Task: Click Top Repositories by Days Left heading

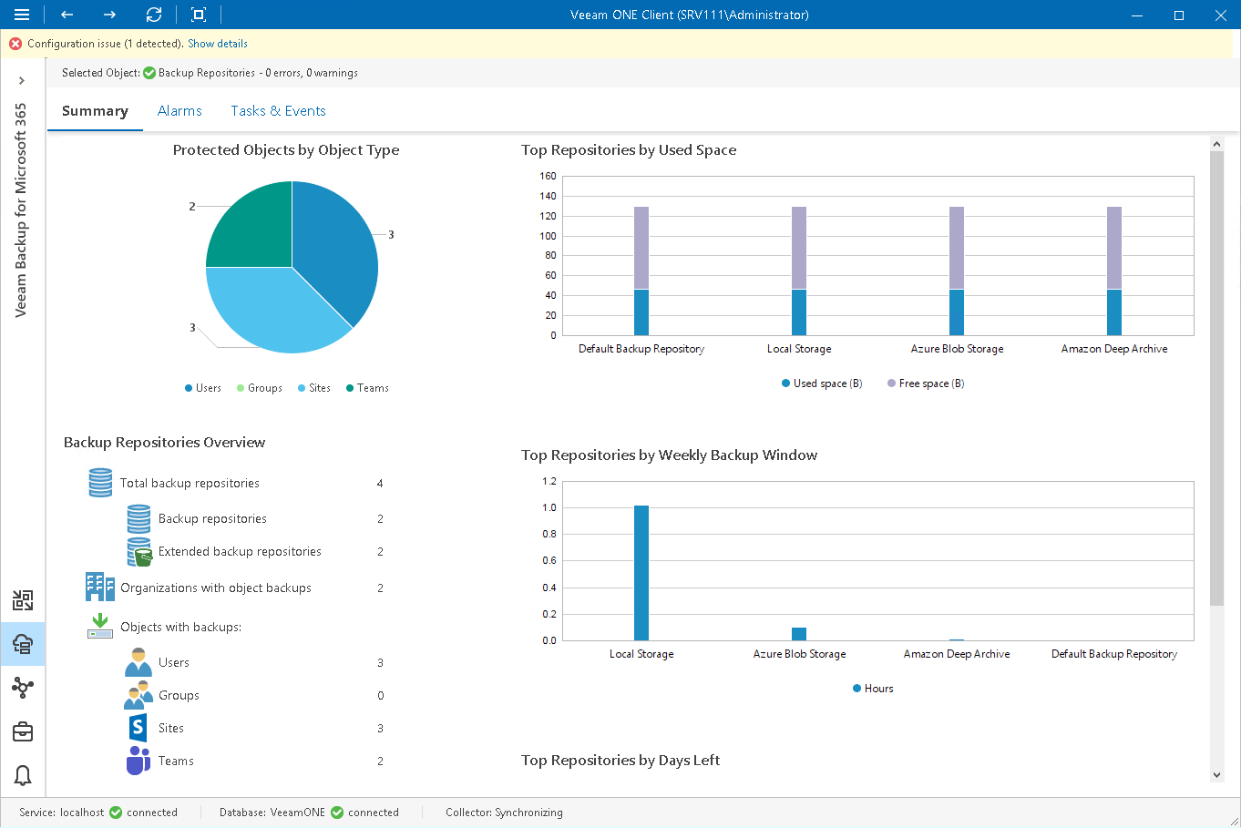Action: (x=620, y=761)
